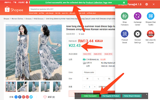Click the heart favorite icon
Viewport: 160px width, 100px height.
click(x=45, y=97)
